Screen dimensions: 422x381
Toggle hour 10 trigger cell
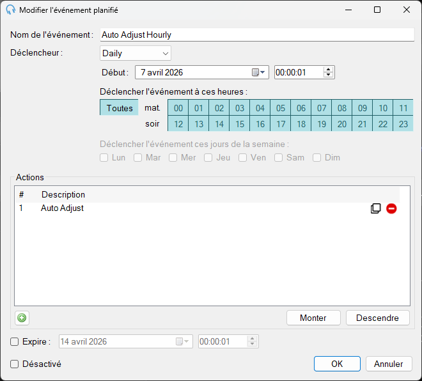tap(383, 107)
